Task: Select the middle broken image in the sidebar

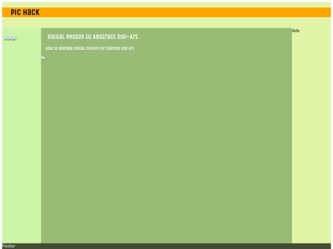Action: (10, 39)
